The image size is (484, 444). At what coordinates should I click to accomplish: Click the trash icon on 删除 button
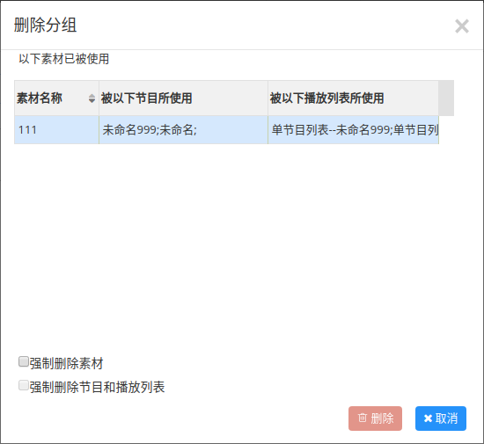click(x=363, y=418)
